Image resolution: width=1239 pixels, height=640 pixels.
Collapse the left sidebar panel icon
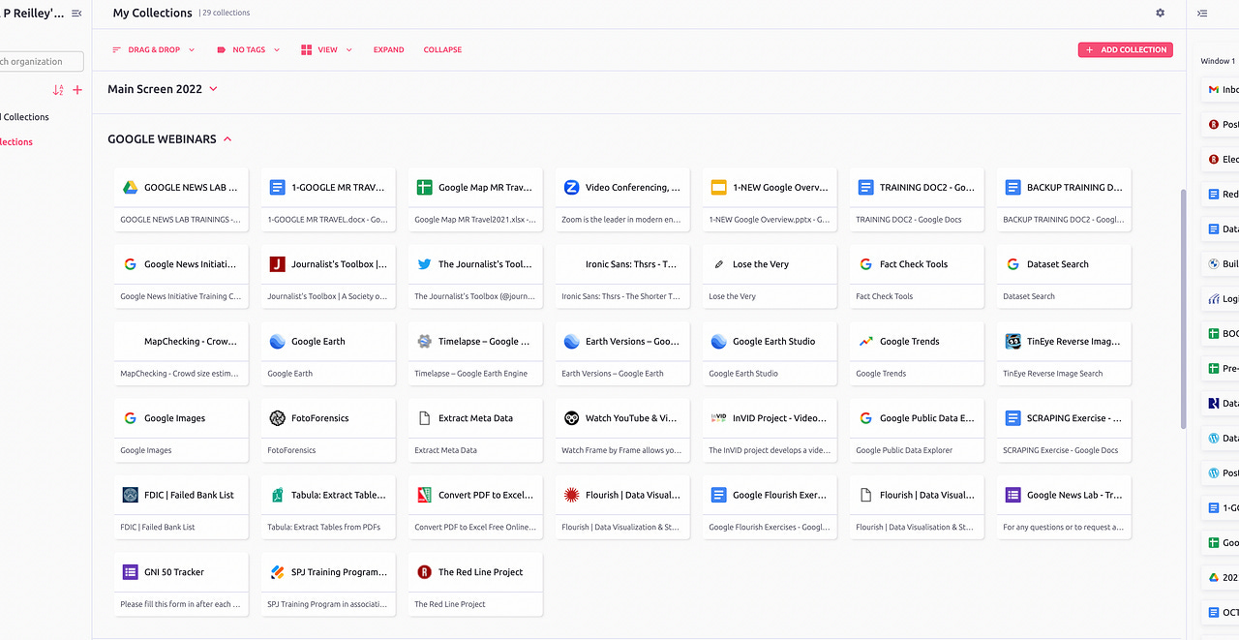pos(76,13)
